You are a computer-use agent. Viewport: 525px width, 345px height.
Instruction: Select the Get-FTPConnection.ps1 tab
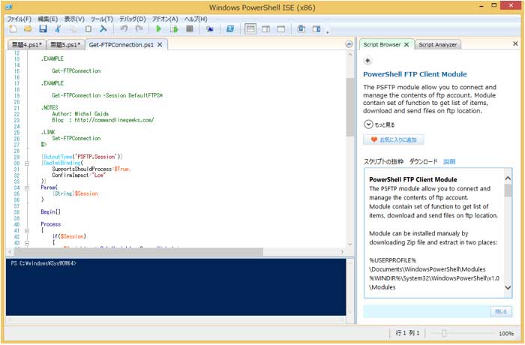point(121,44)
